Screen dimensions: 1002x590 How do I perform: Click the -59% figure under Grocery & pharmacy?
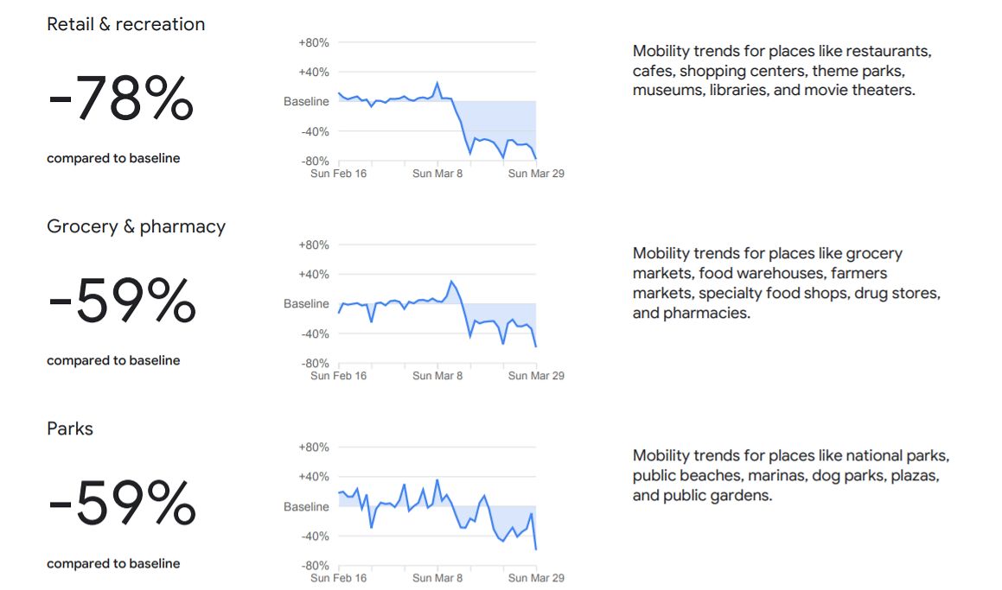122,301
